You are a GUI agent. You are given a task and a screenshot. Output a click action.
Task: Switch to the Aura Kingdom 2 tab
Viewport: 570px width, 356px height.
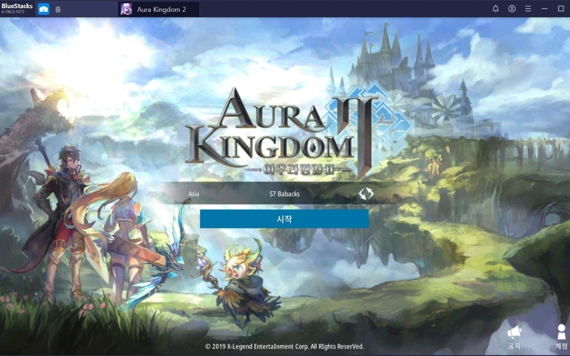pyautogui.click(x=159, y=9)
